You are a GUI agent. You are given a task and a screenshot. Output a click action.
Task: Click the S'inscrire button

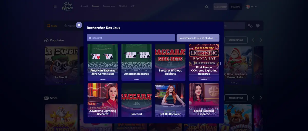pyautogui.click(x=235, y=7)
